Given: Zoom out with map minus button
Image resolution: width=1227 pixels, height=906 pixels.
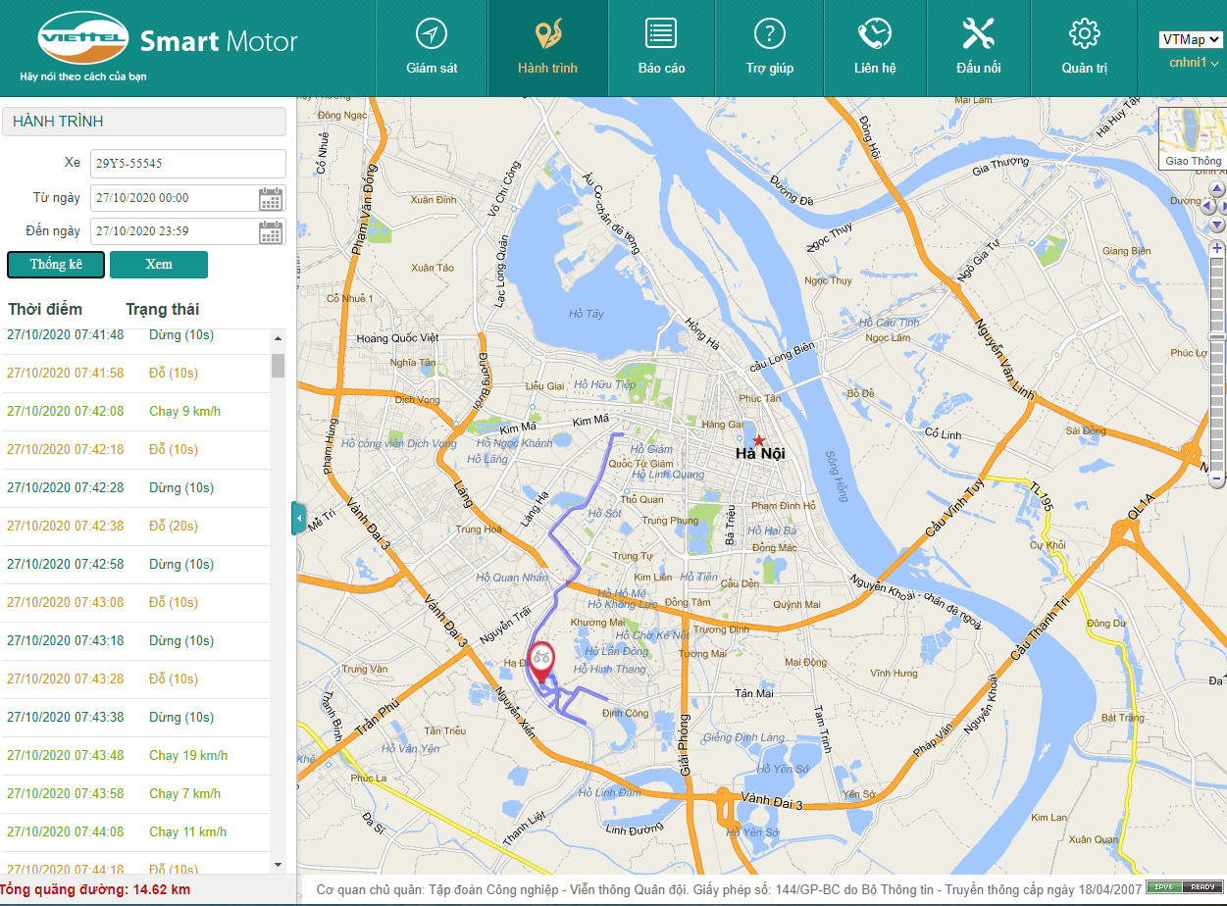Looking at the screenshot, I should [x=1217, y=479].
